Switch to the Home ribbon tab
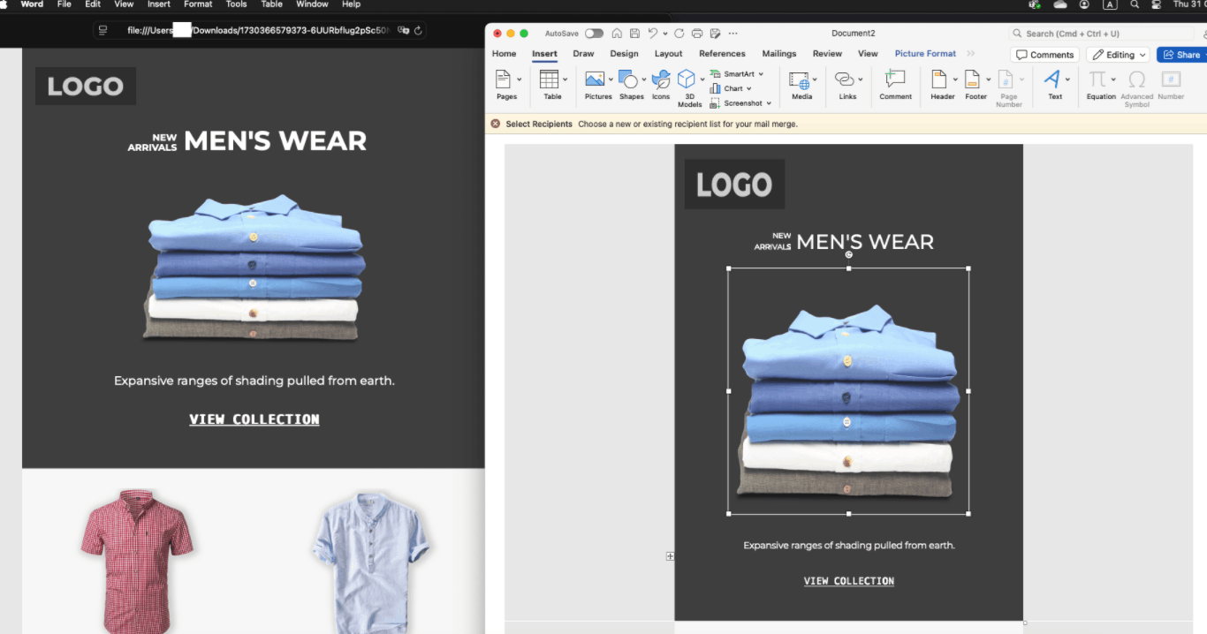The height and width of the screenshot is (634, 1207). 504,54
